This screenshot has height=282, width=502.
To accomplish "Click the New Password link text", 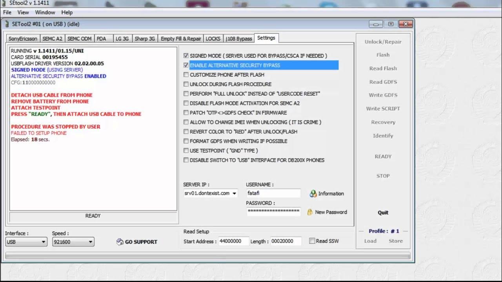I will coord(331,212).
